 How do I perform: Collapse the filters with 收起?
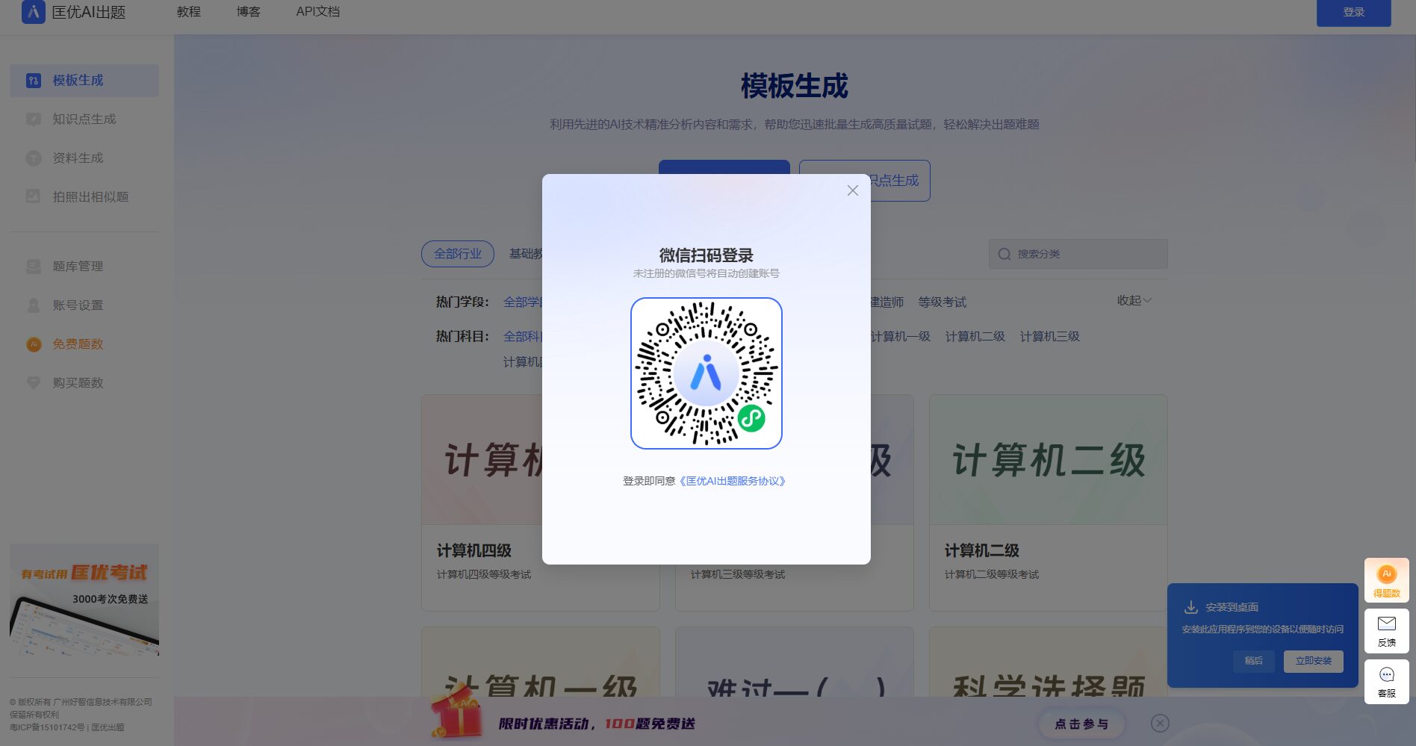[x=1133, y=301]
